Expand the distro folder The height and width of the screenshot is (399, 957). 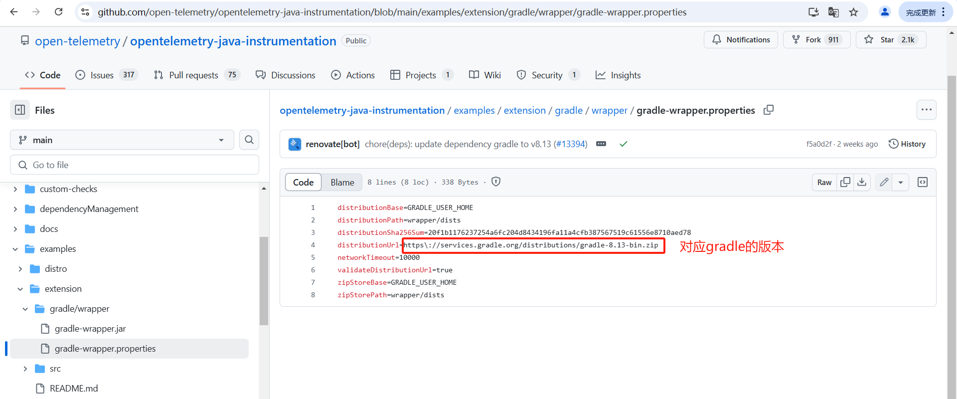coord(20,269)
